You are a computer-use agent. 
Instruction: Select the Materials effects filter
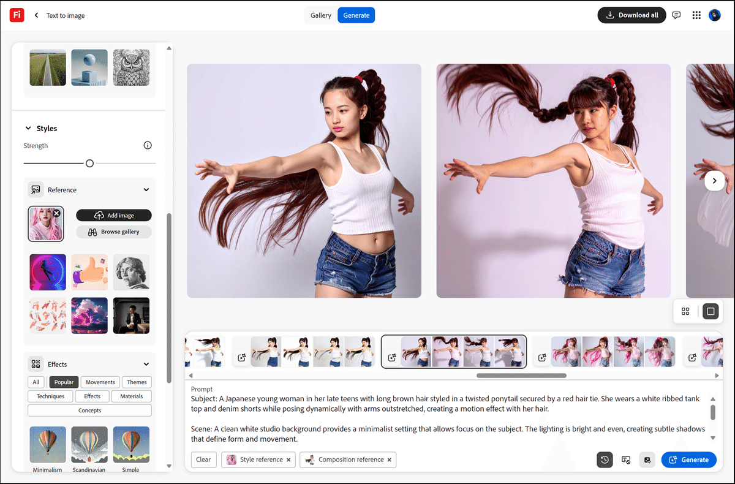(x=131, y=396)
